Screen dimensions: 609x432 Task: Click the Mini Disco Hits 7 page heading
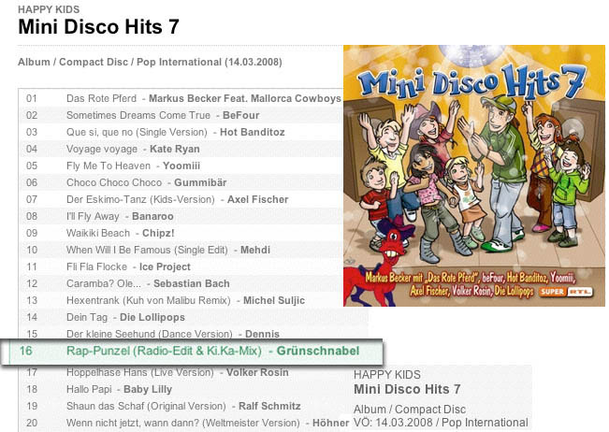pos(98,26)
